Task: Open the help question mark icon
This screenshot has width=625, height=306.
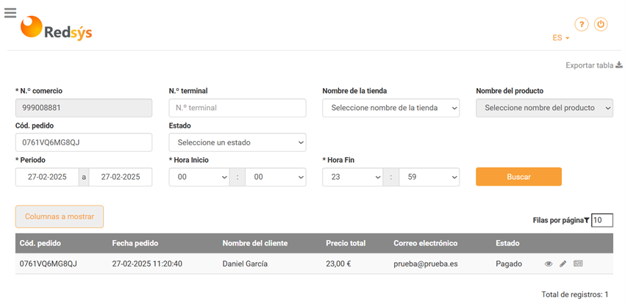Action: point(581,24)
